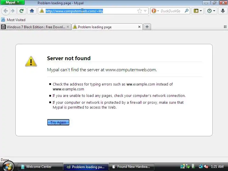Click the Try Again button
Viewport: 228px width, 171px height.
coord(58,122)
